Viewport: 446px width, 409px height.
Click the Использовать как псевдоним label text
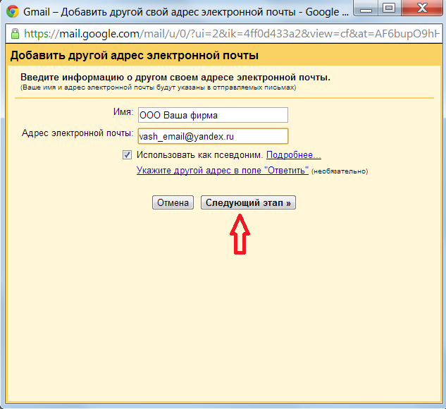click(x=199, y=155)
